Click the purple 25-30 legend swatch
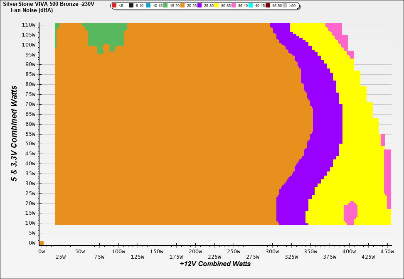Image resolution: width=404 pixels, height=279 pixels. point(200,6)
